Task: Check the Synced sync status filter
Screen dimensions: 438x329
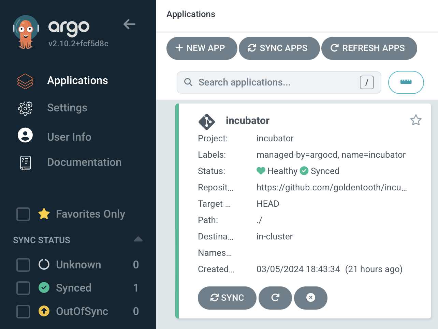Action: 23,288
